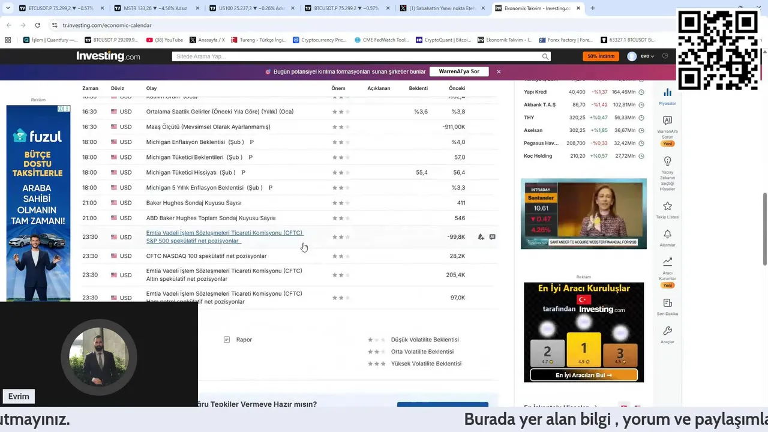
Task: Open the Alarmlar bell icon
Action: tap(667, 234)
